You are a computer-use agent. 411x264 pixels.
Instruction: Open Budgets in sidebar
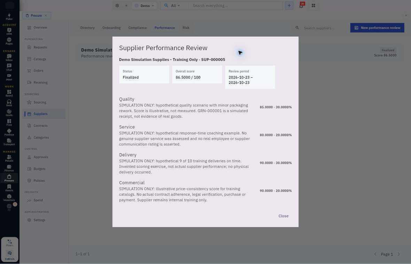pos(44,169)
